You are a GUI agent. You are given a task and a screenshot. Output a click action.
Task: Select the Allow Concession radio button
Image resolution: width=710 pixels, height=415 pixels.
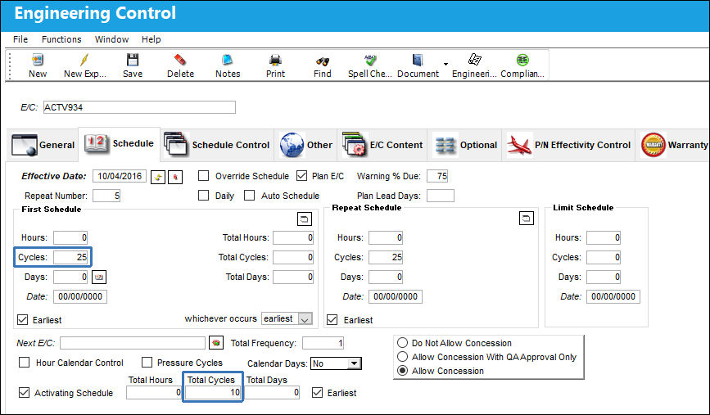click(x=402, y=371)
